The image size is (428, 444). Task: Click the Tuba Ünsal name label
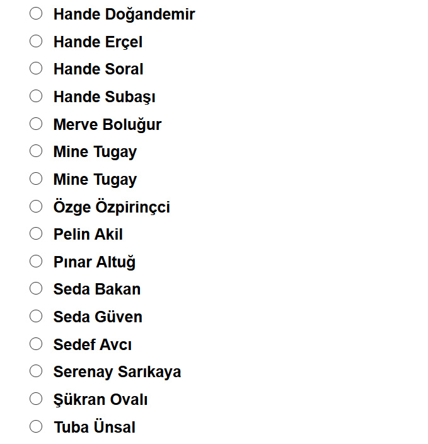tap(94, 428)
